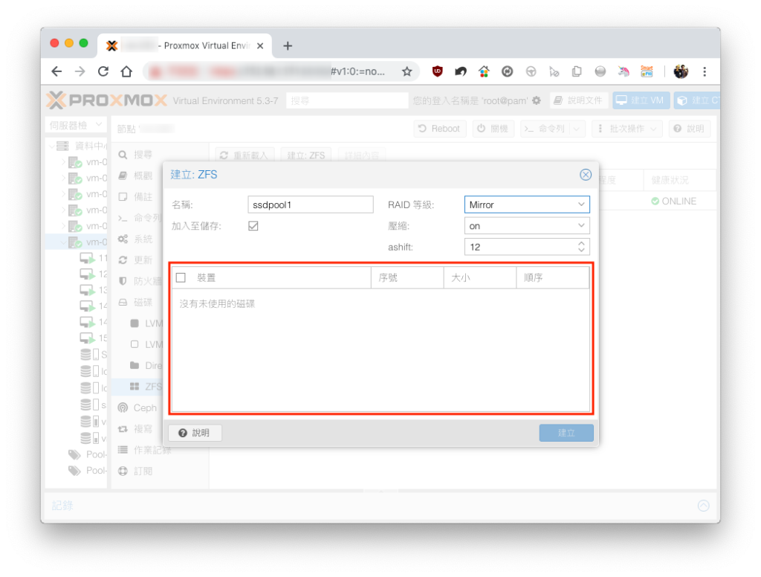Screen dimensions: 761x577
Task: Reload the browser page
Action: pyautogui.click(x=103, y=72)
